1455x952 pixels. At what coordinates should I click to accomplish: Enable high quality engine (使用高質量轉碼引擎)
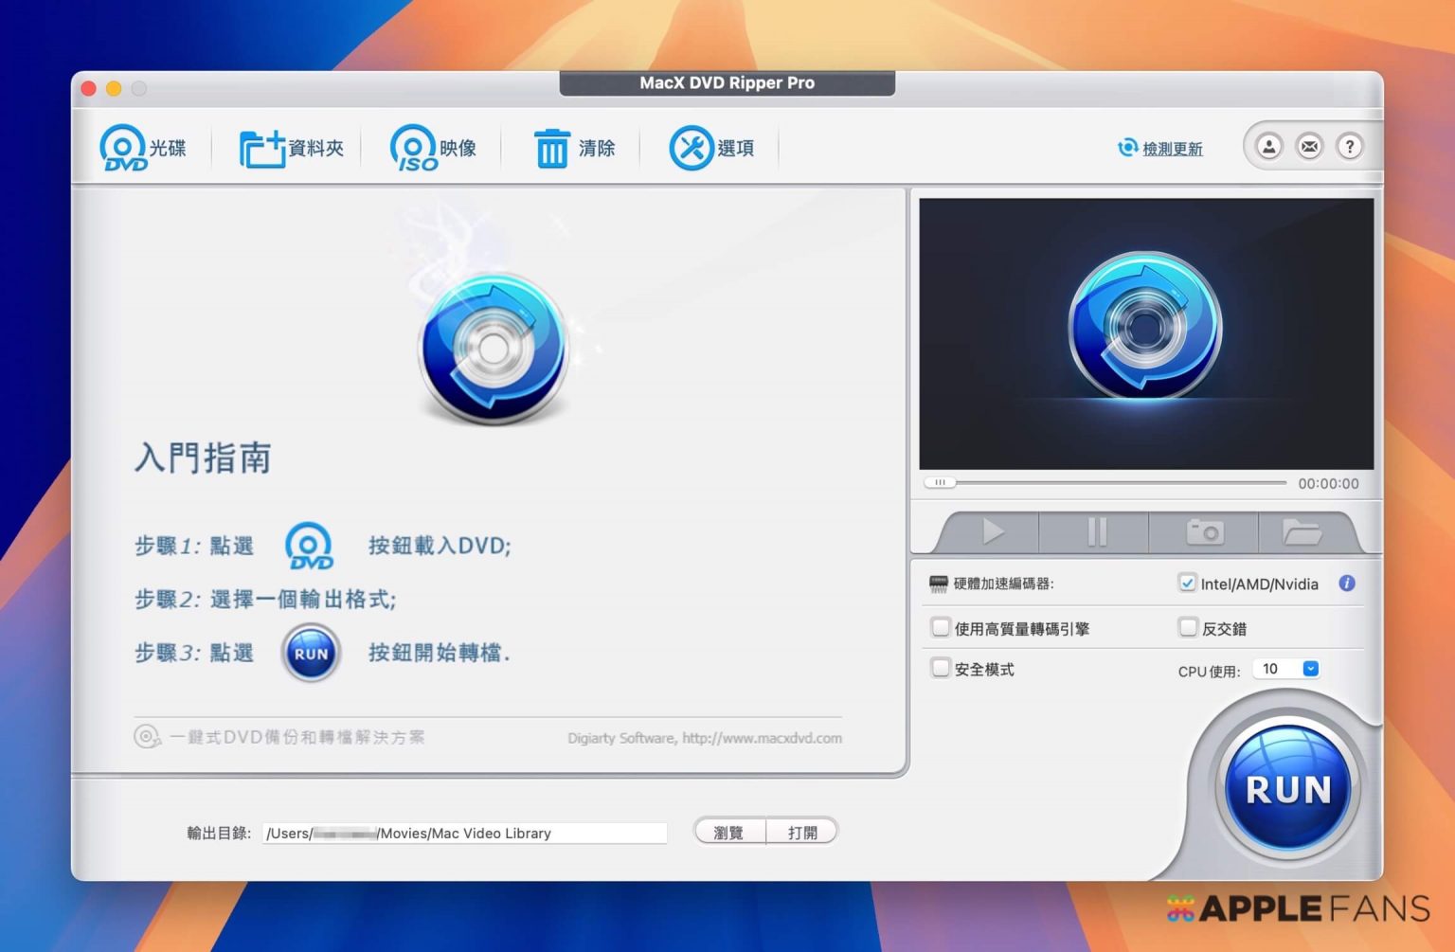pyautogui.click(x=941, y=628)
